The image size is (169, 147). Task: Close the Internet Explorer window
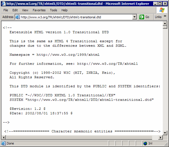coord(165,4)
